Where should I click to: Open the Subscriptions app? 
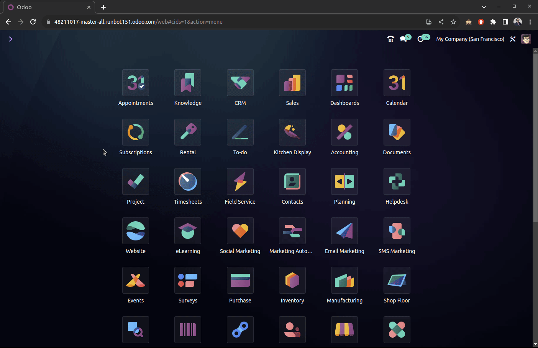[x=136, y=132]
